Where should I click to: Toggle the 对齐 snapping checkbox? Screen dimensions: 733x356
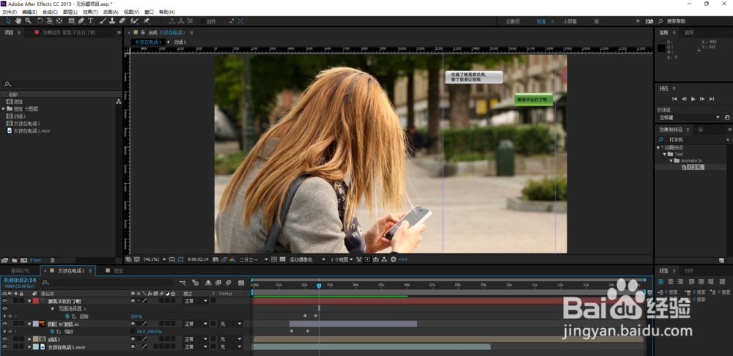(x=203, y=21)
